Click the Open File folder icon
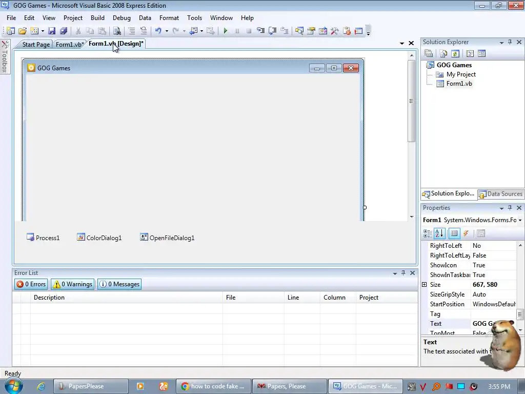 pos(23,31)
